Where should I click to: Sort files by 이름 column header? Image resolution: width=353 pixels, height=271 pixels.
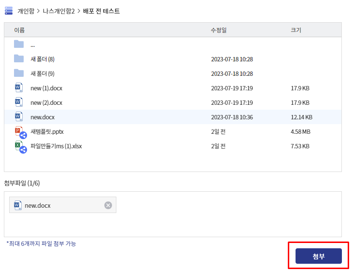point(19,30)
